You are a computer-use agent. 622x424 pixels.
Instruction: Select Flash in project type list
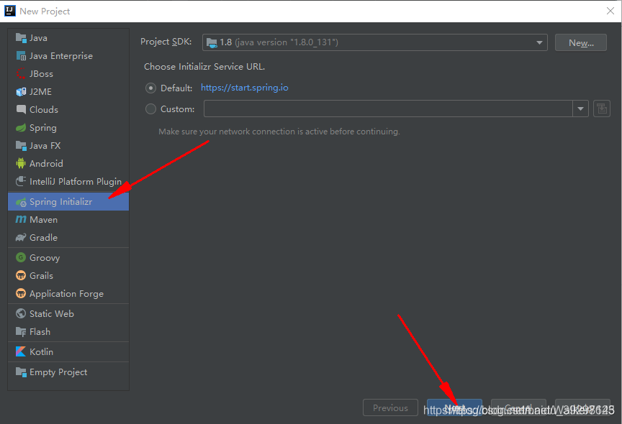click(68, 332)
